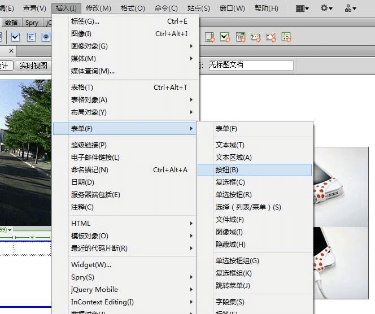Choose 媒体查询(M)... menu item

click(x=126, y=71)
